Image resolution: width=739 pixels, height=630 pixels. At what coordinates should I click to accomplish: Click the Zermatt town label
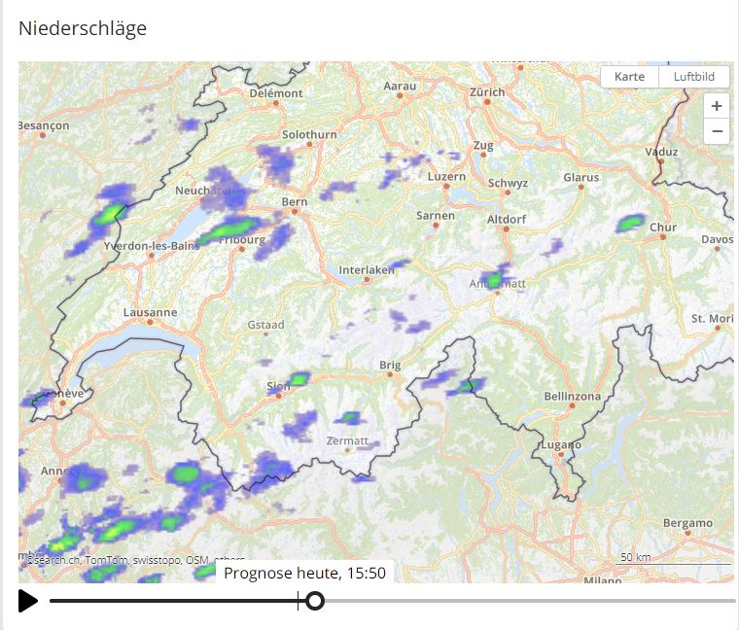[347, 440]
